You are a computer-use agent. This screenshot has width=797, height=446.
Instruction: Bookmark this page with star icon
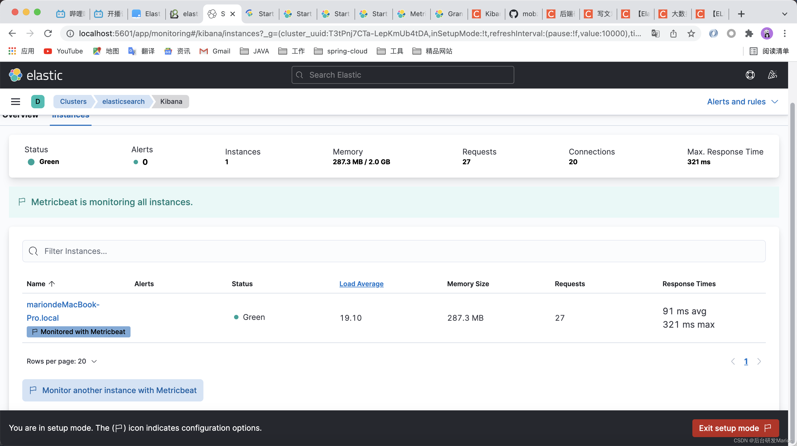pyautogui.click(x=691, y=33)
